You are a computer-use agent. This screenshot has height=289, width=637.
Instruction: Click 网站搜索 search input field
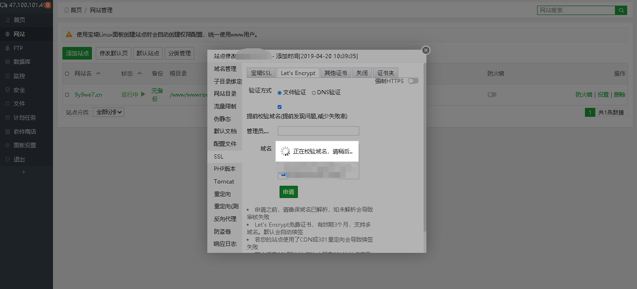point(576,10)
